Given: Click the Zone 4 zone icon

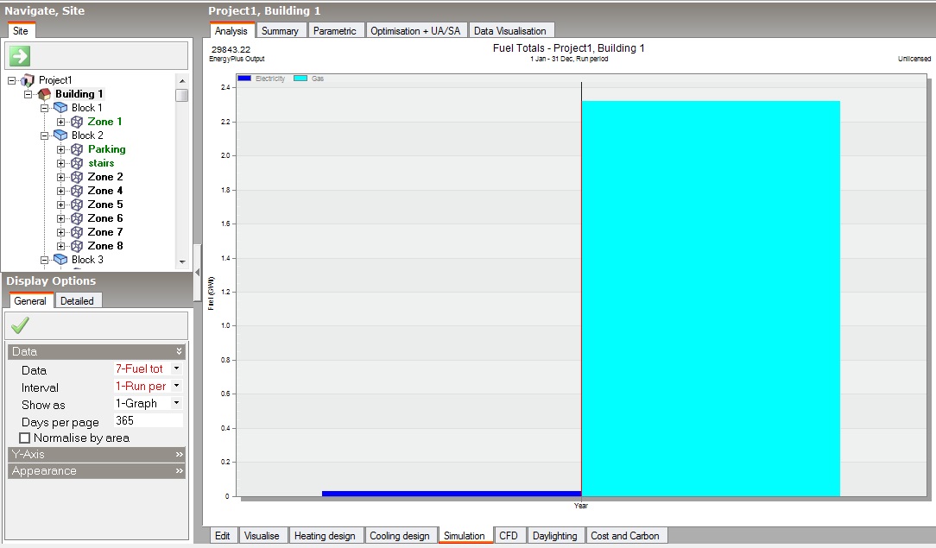Looking at the screenshot, I should 77,191.
